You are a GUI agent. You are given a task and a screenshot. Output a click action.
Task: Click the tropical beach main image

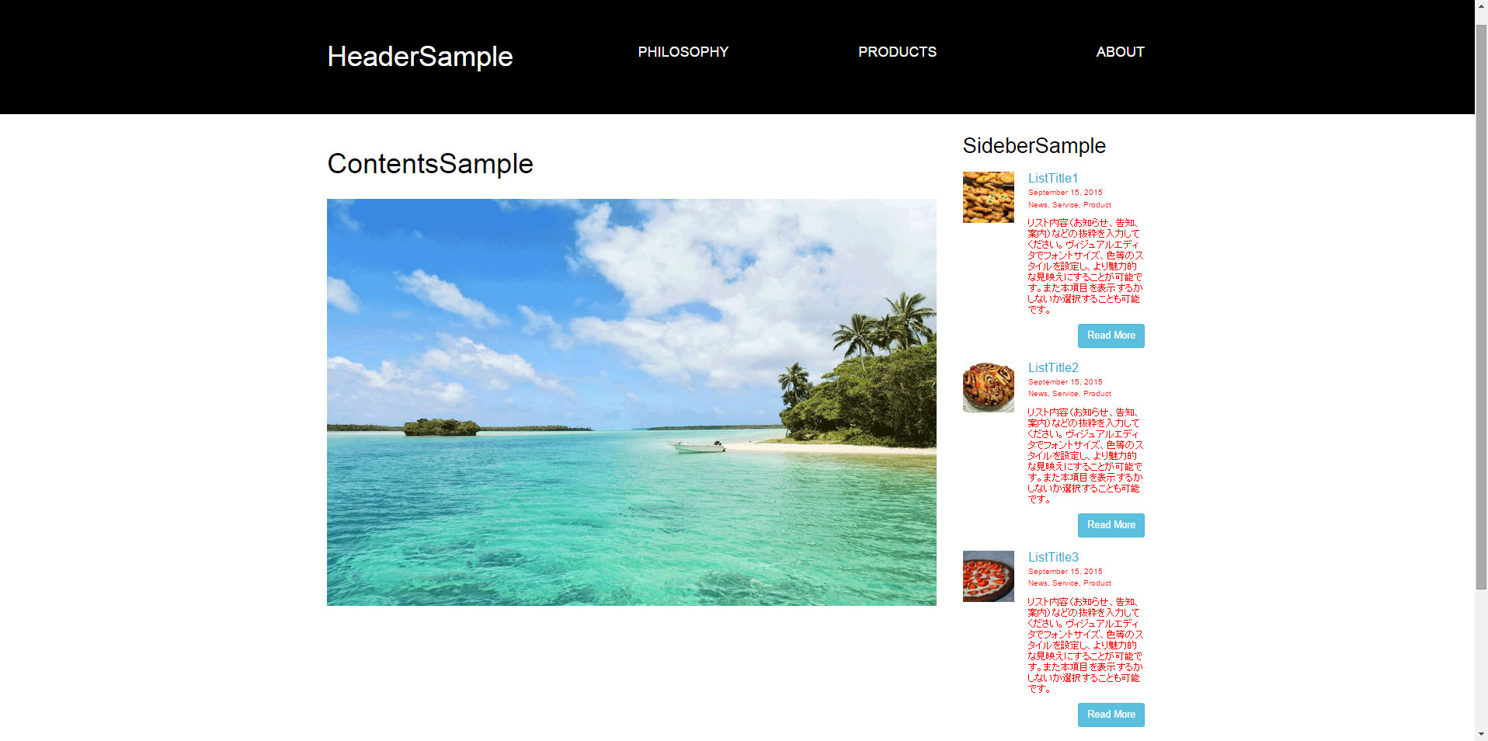click(631, 402)
